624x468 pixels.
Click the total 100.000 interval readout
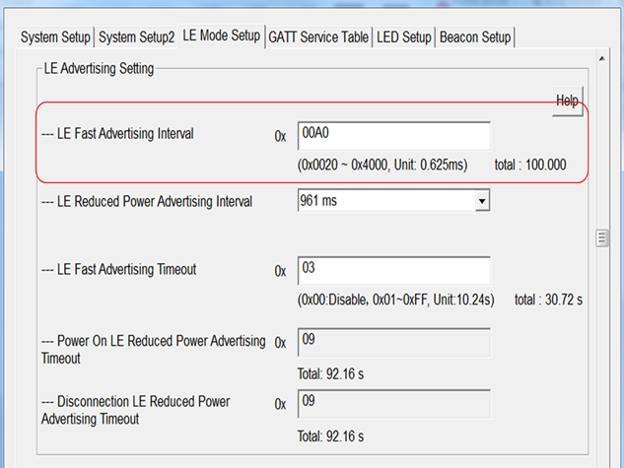[x=530, y=165]
